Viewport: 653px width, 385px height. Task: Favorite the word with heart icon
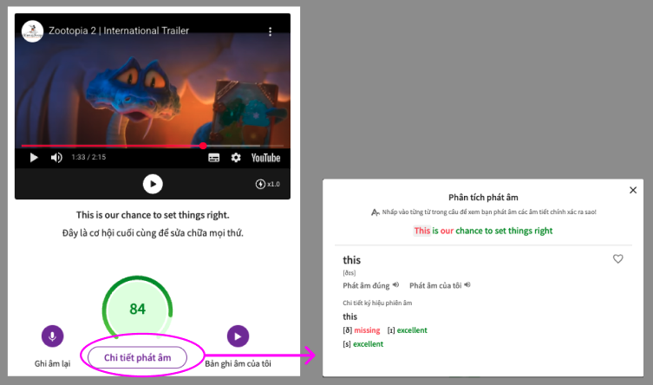(618, 258)
